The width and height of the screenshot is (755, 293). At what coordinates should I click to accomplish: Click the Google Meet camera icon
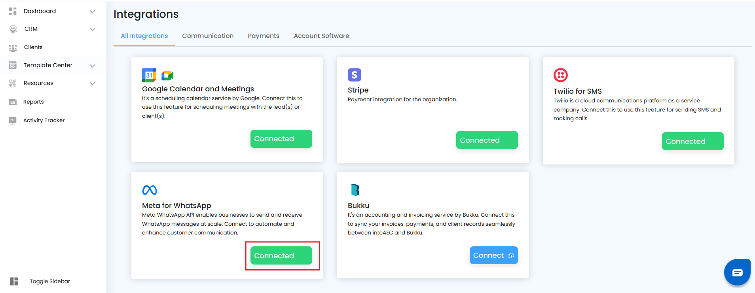(167, 76)
